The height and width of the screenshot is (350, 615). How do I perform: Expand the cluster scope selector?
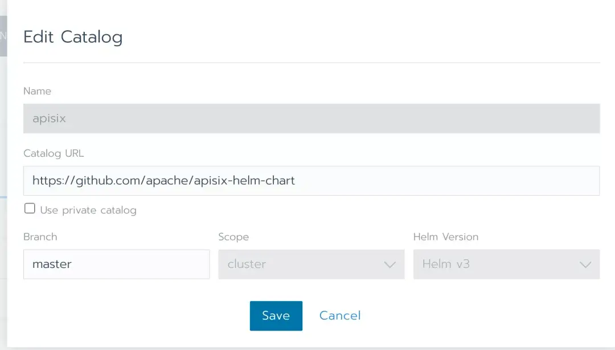point(311,264)
